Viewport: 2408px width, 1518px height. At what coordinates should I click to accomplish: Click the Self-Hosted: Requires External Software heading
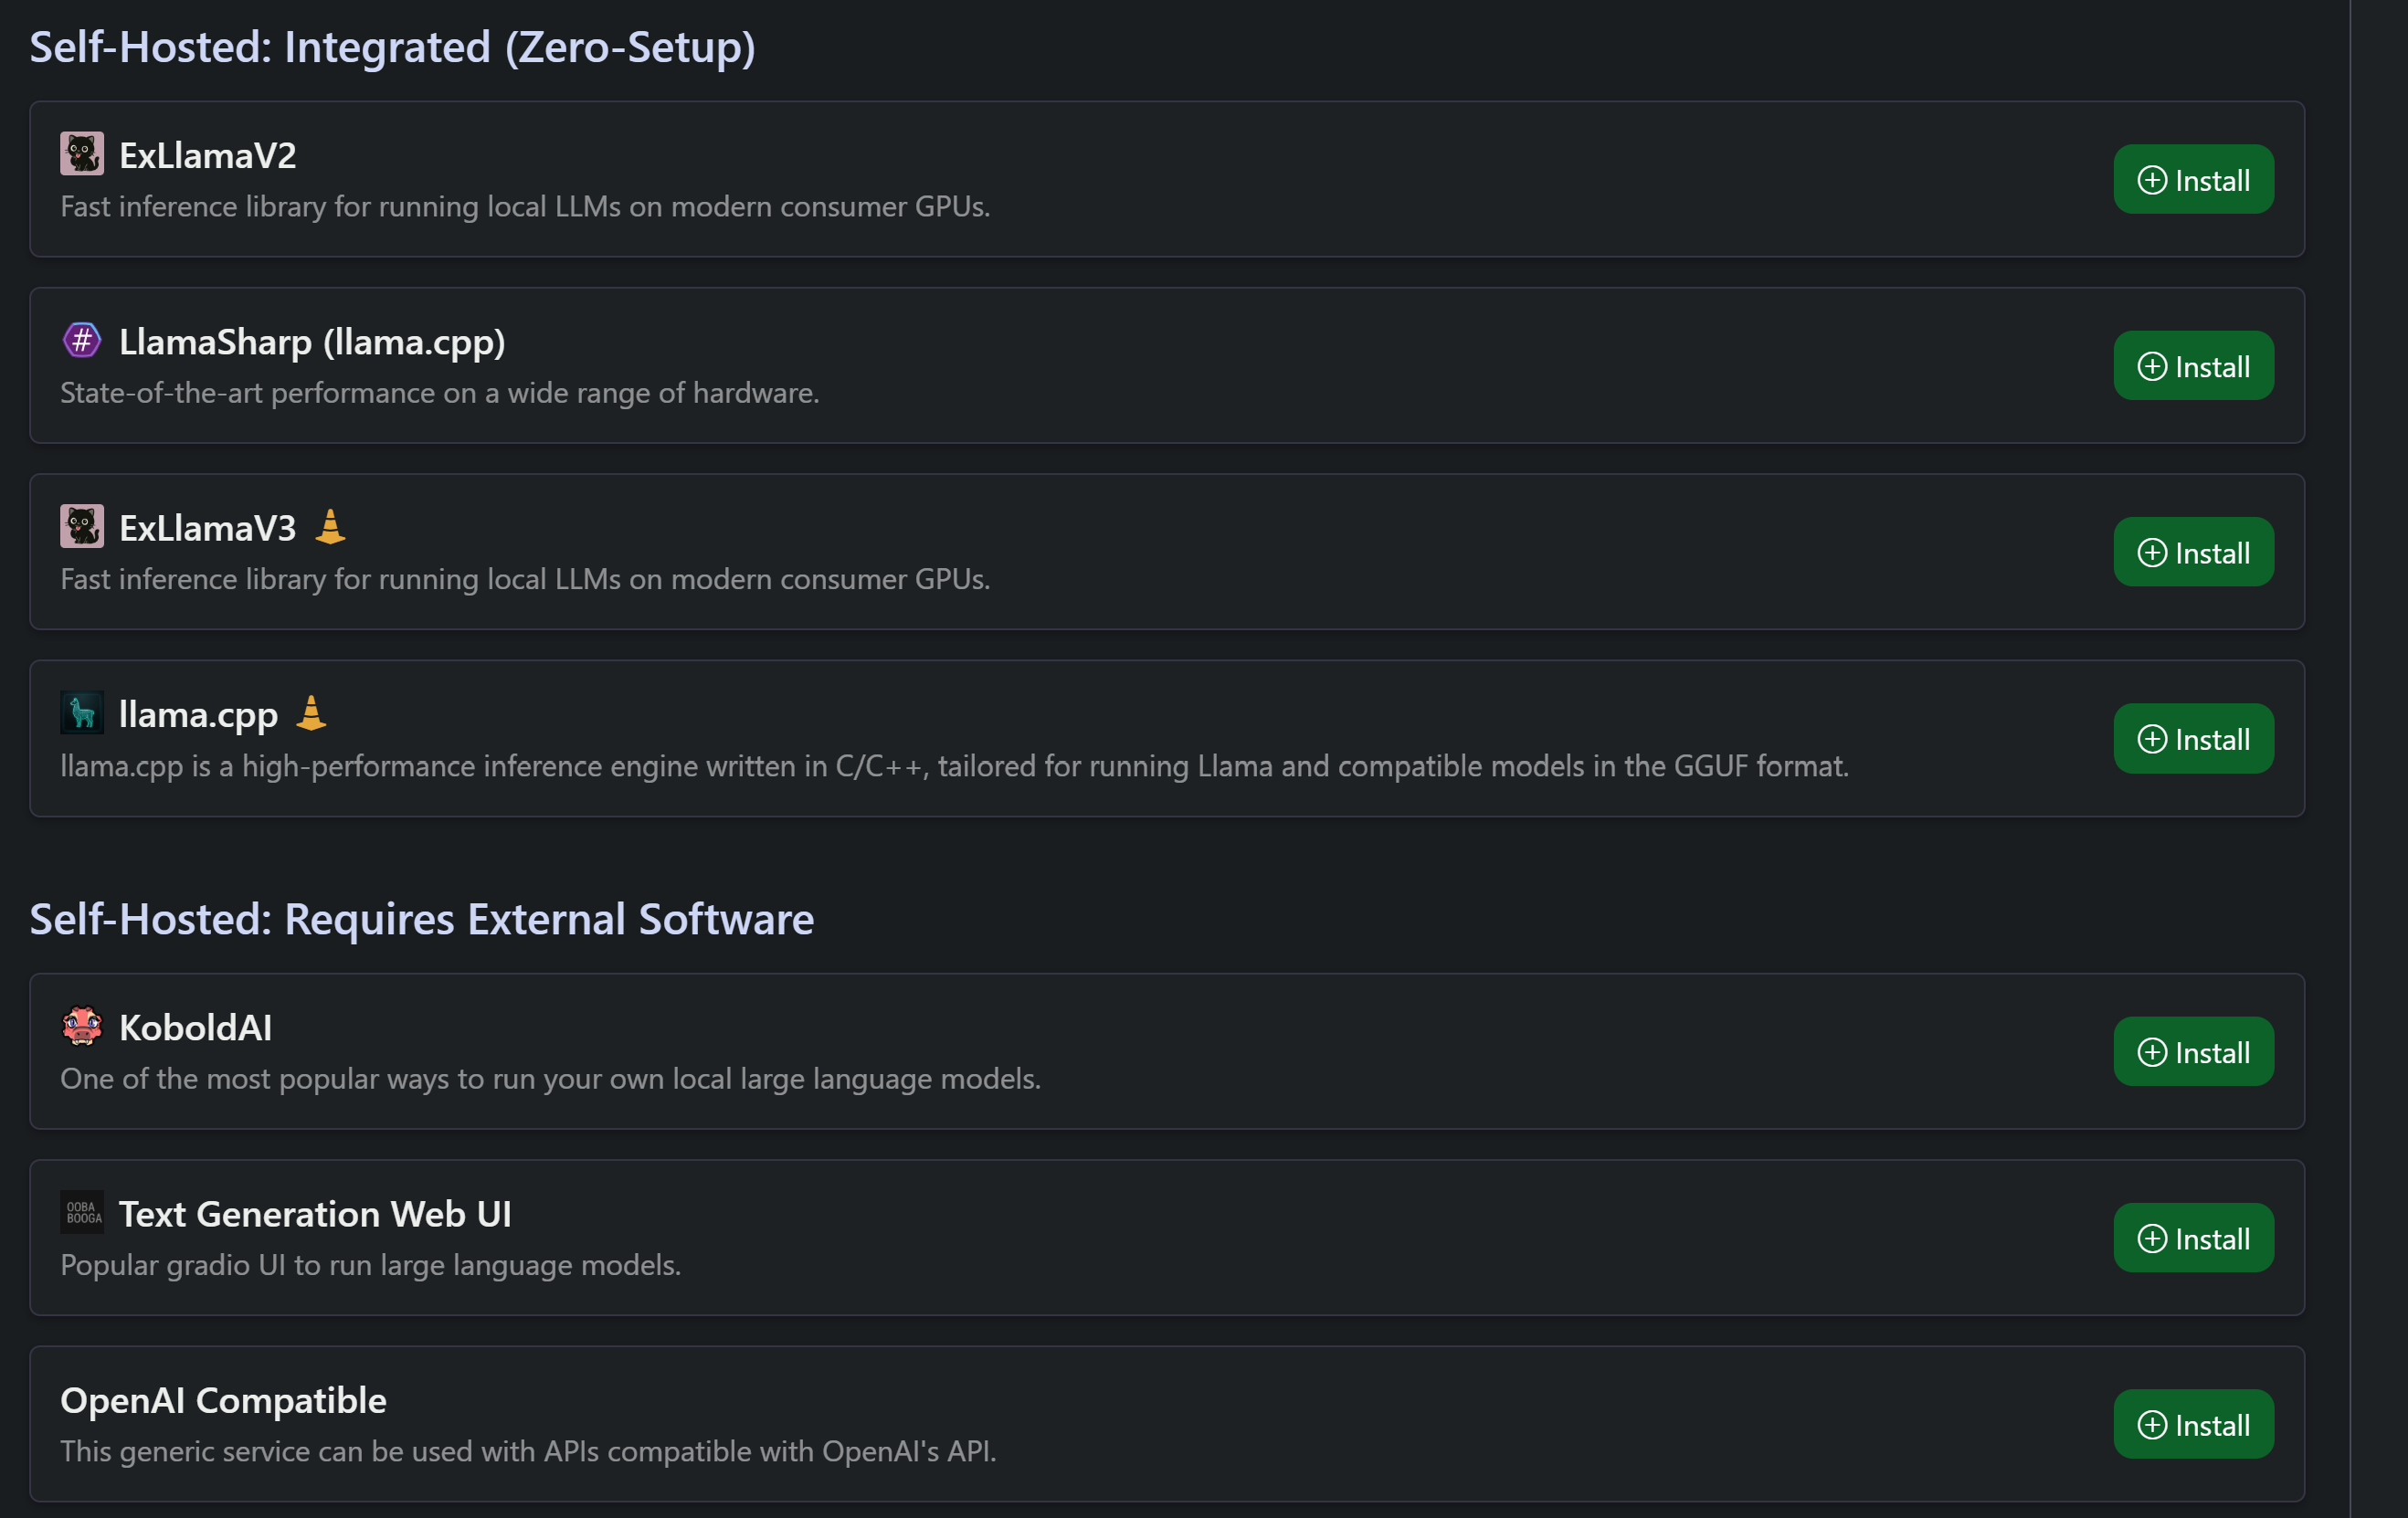click(421, 919)
